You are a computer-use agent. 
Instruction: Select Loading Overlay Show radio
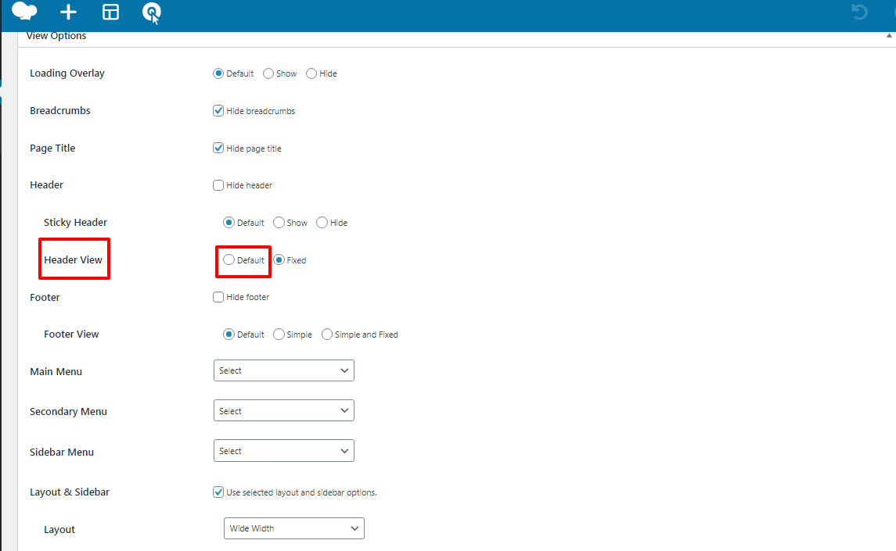(268, 73)
